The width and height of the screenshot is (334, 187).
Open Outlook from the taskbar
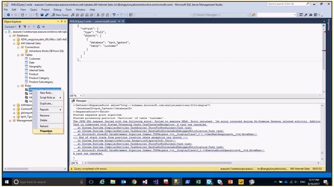click(x=124, y=182)
